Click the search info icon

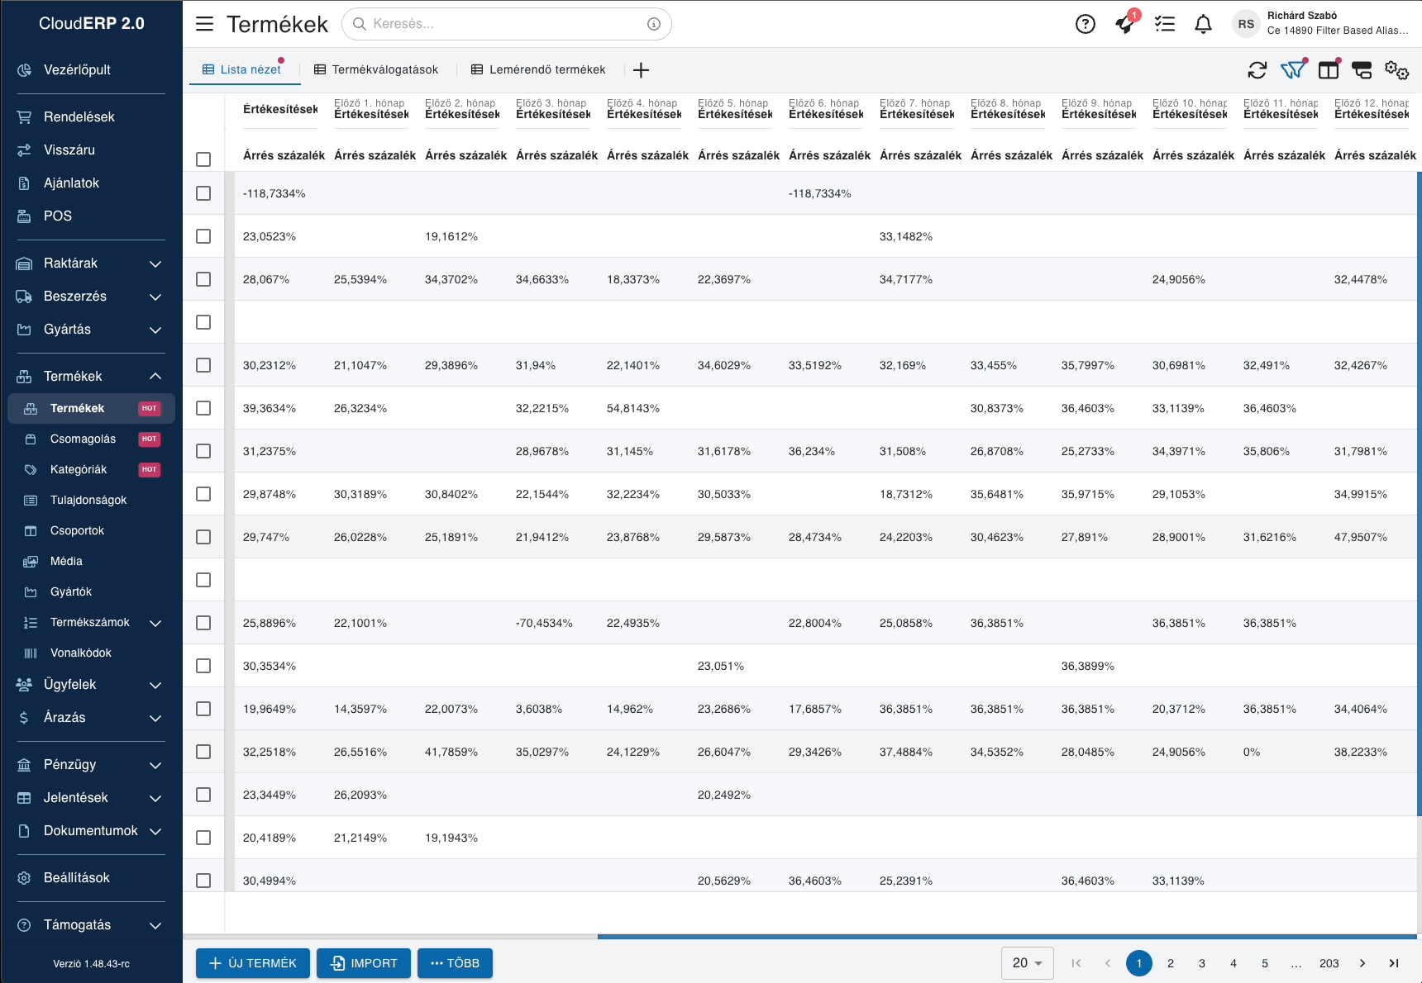654,24
